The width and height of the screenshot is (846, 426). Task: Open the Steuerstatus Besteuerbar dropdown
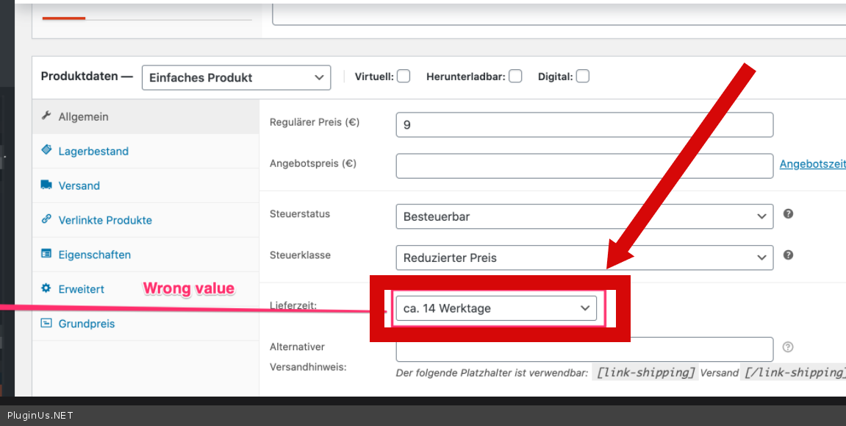coord(584,216)
